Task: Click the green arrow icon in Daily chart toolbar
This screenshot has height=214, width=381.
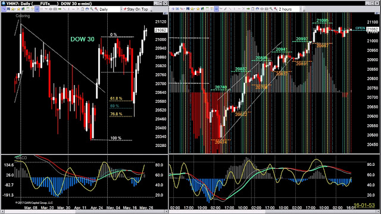Action: (x=60, y=9)
